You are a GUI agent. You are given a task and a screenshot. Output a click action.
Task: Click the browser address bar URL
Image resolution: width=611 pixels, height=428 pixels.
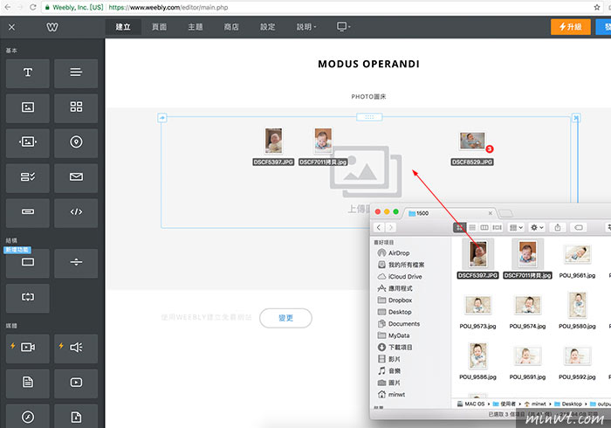click(x=168, y=7)
